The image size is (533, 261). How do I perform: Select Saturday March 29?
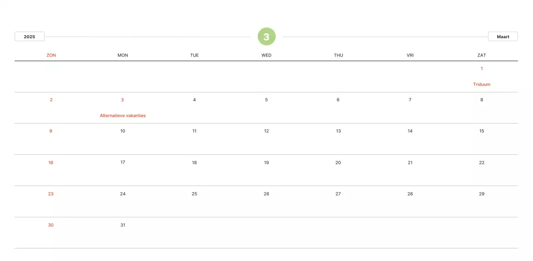(x=482, y=194)
